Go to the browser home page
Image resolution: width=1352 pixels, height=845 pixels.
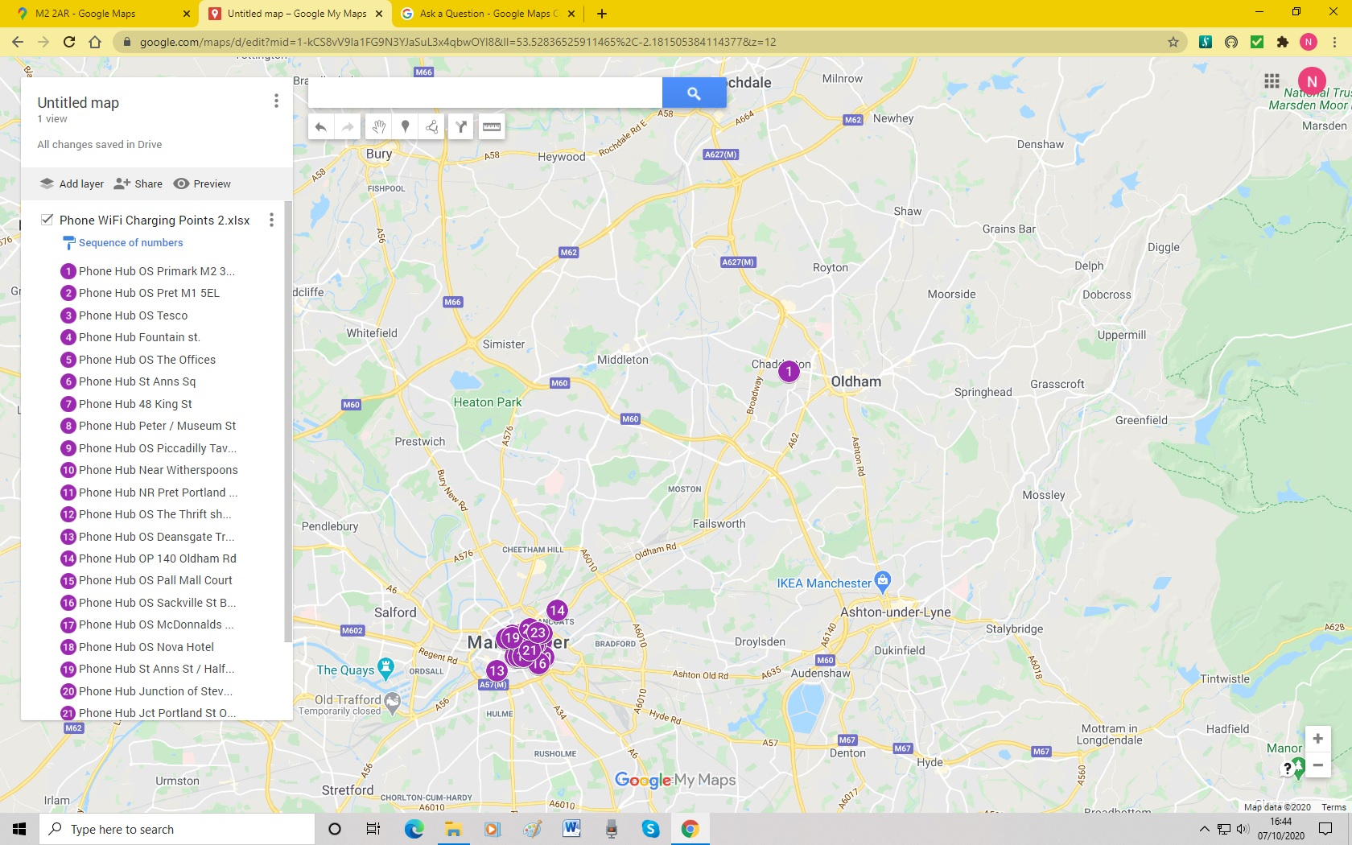click(95, 42)
